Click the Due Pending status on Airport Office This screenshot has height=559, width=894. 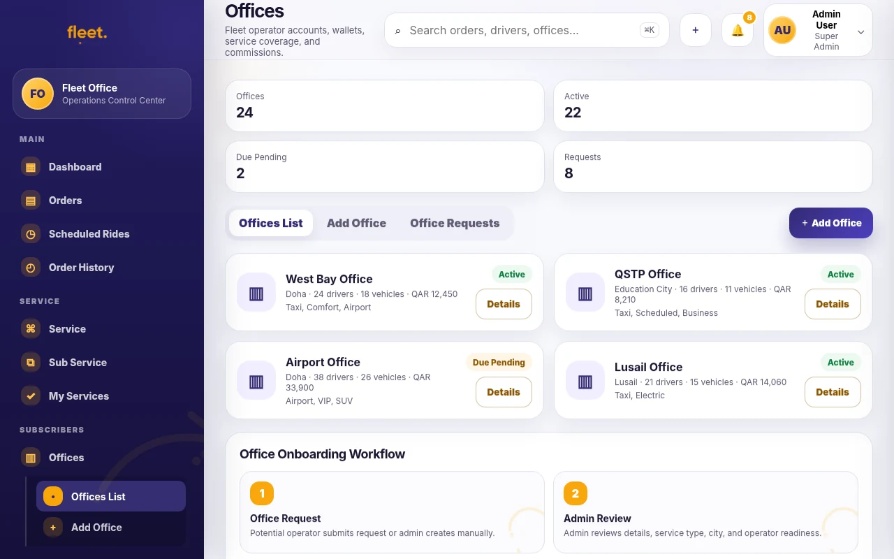point(499,363)
